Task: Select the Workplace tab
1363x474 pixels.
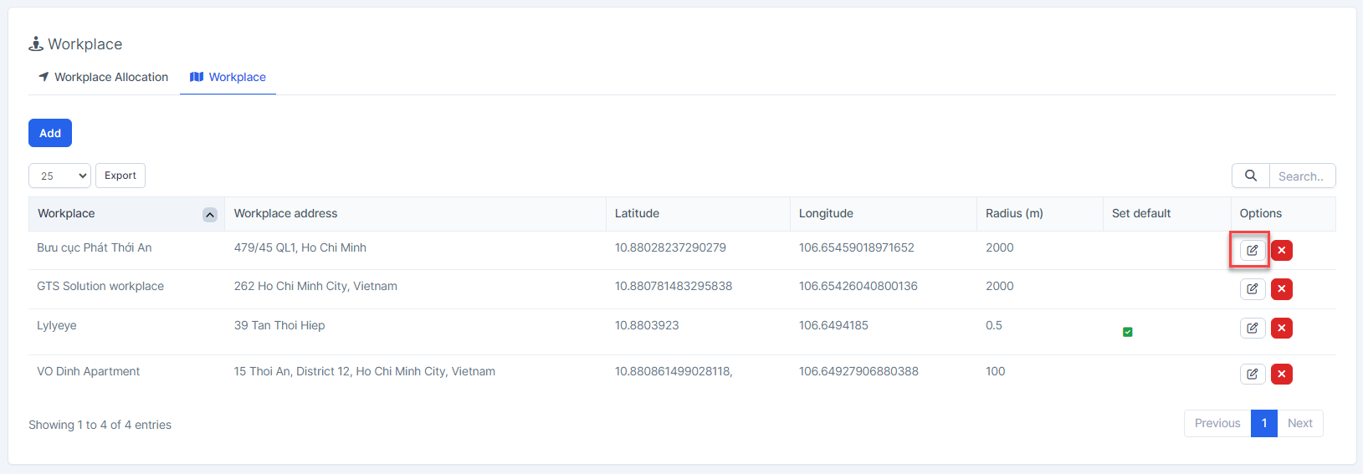Action: (228, 77)
